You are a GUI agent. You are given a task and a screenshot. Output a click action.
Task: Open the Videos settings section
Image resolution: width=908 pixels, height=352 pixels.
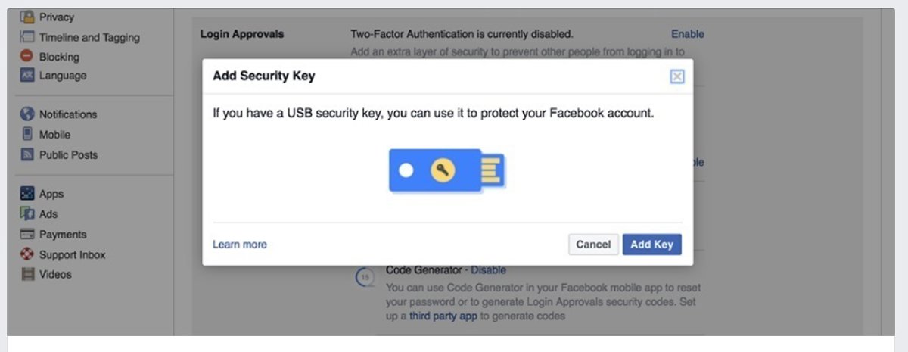pyautogui.click(x=55, y=275)
